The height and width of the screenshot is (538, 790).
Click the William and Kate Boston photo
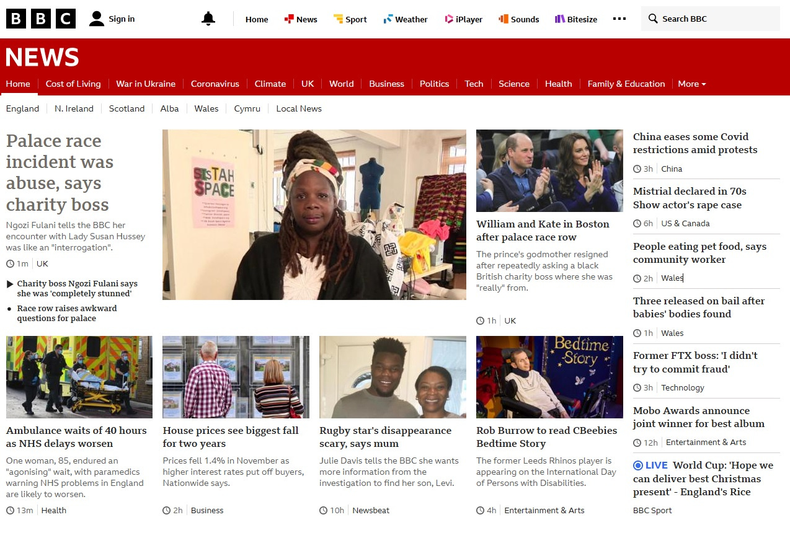pos(549,170)
